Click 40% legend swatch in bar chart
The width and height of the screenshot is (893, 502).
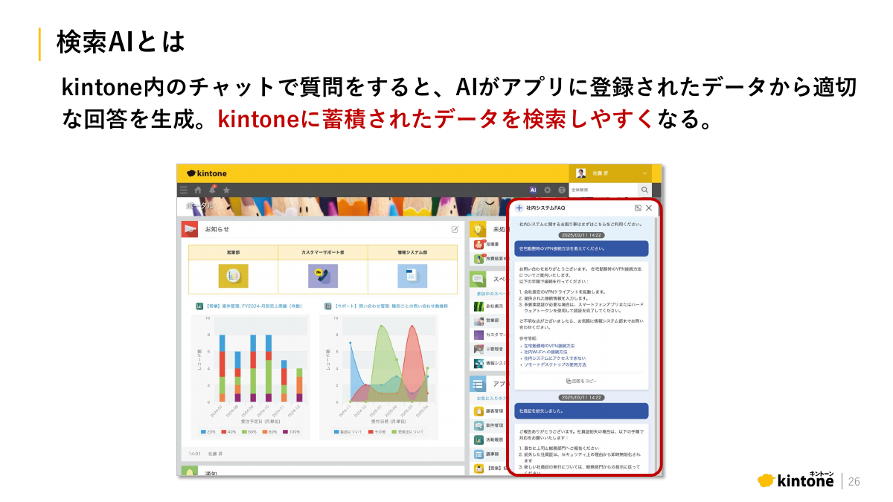tap(223, 431)
